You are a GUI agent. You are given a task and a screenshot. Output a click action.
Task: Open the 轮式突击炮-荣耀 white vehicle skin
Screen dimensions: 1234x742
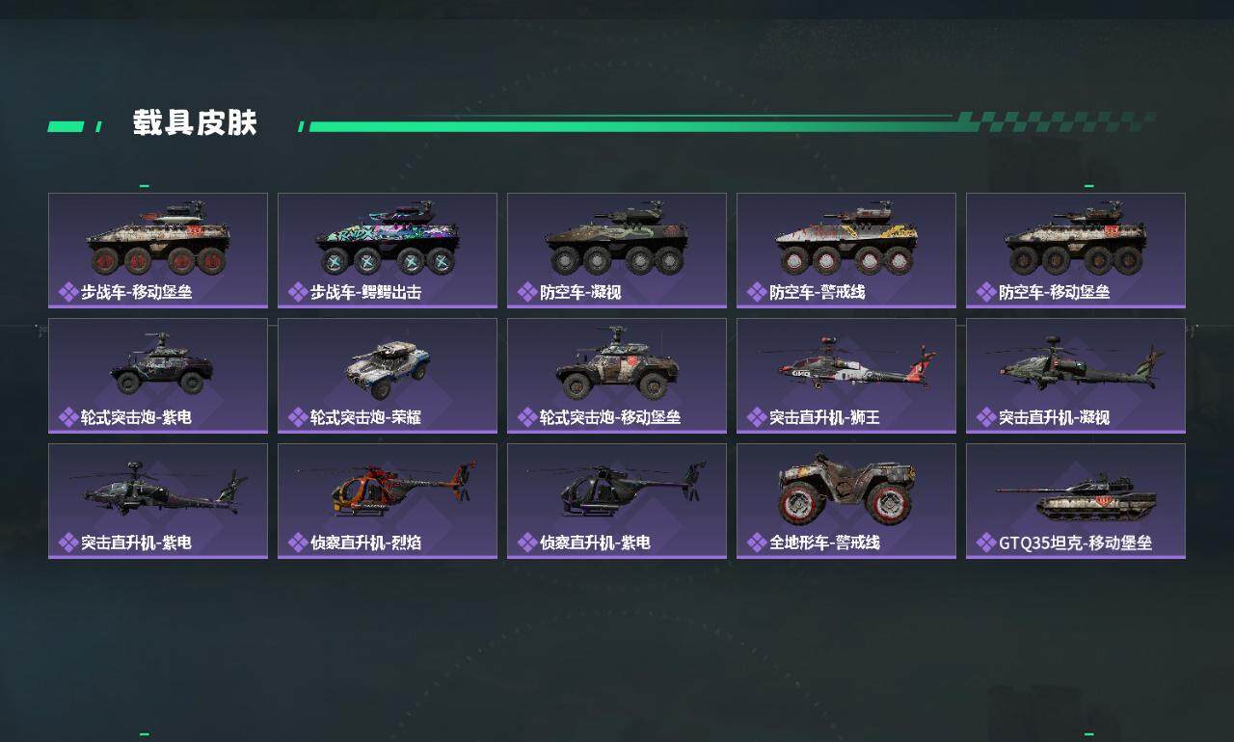click(388, 376)
